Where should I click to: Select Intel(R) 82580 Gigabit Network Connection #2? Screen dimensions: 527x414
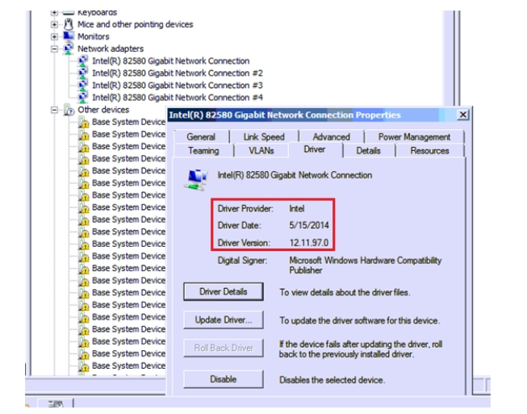click(x=178, y=73)
